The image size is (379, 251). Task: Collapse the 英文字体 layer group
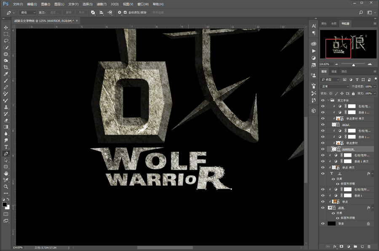tap(328, 100)
